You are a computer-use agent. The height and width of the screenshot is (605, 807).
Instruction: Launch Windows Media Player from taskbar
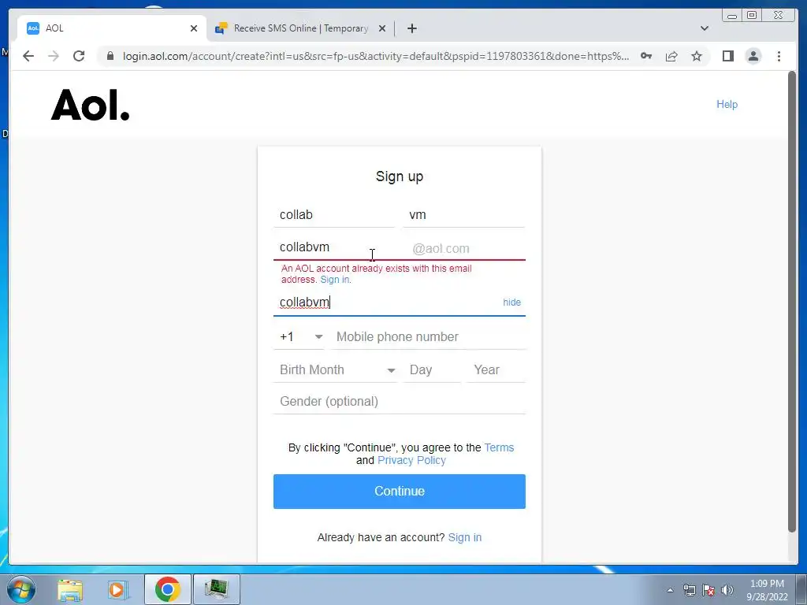(x=117, y=589)
